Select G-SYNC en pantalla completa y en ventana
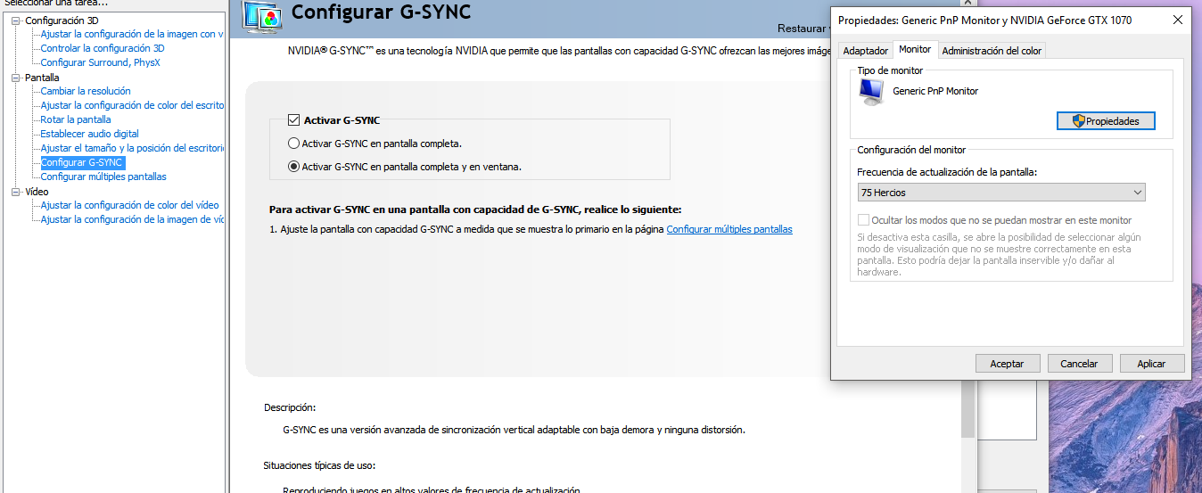Screen dimensions: 1202x493 (x=293, y=166)
